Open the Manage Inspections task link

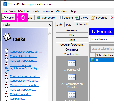24,61
